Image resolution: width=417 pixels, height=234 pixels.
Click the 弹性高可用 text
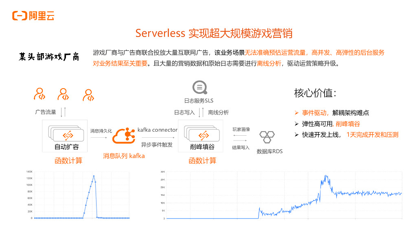pyautogui.click(x=317, y=124)
